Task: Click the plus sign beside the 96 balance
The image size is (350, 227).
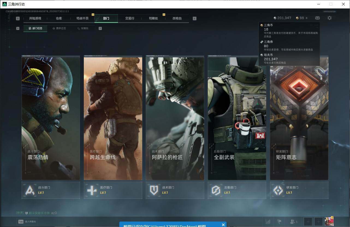Action: [307, 18]
